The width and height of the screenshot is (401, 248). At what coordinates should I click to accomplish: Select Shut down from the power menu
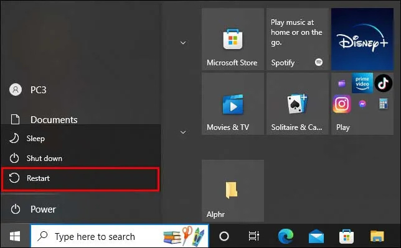80,158
